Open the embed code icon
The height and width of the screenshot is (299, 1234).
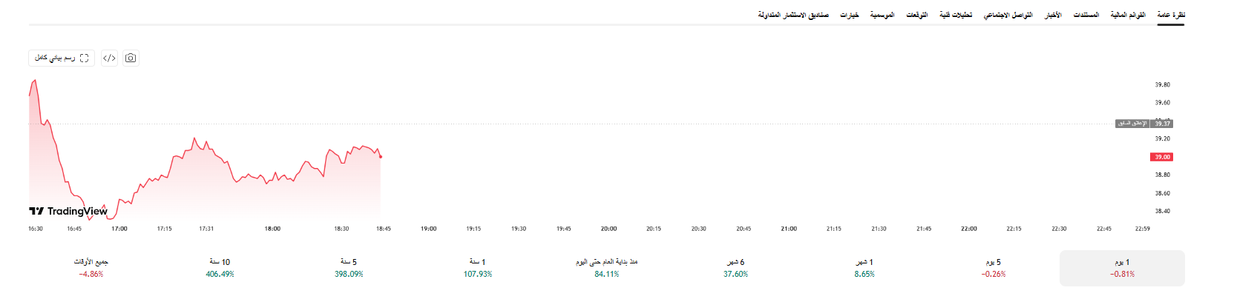[x=109, y=58]
